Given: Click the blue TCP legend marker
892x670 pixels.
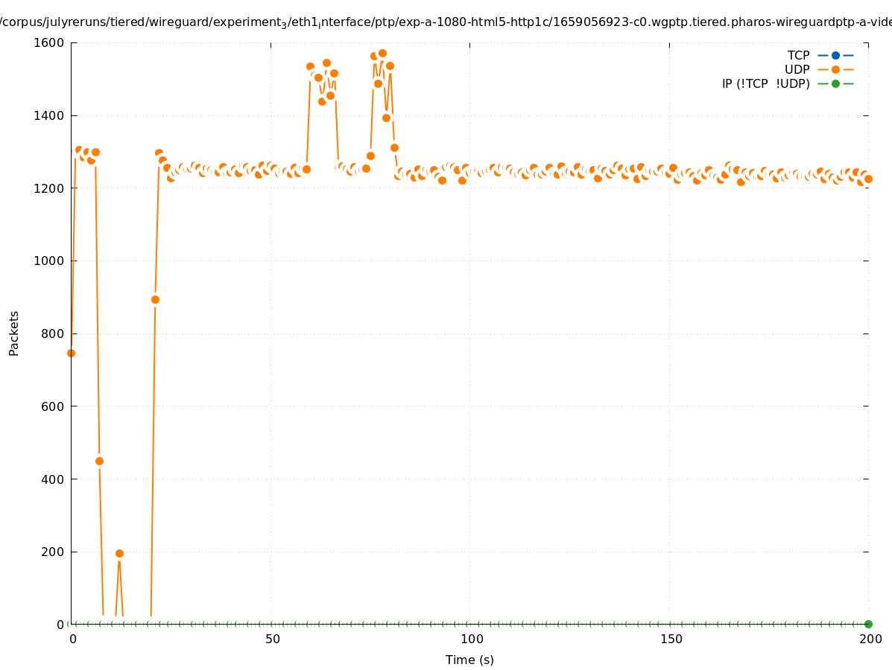Looking at the screenshot, I should tap(835, 55).
